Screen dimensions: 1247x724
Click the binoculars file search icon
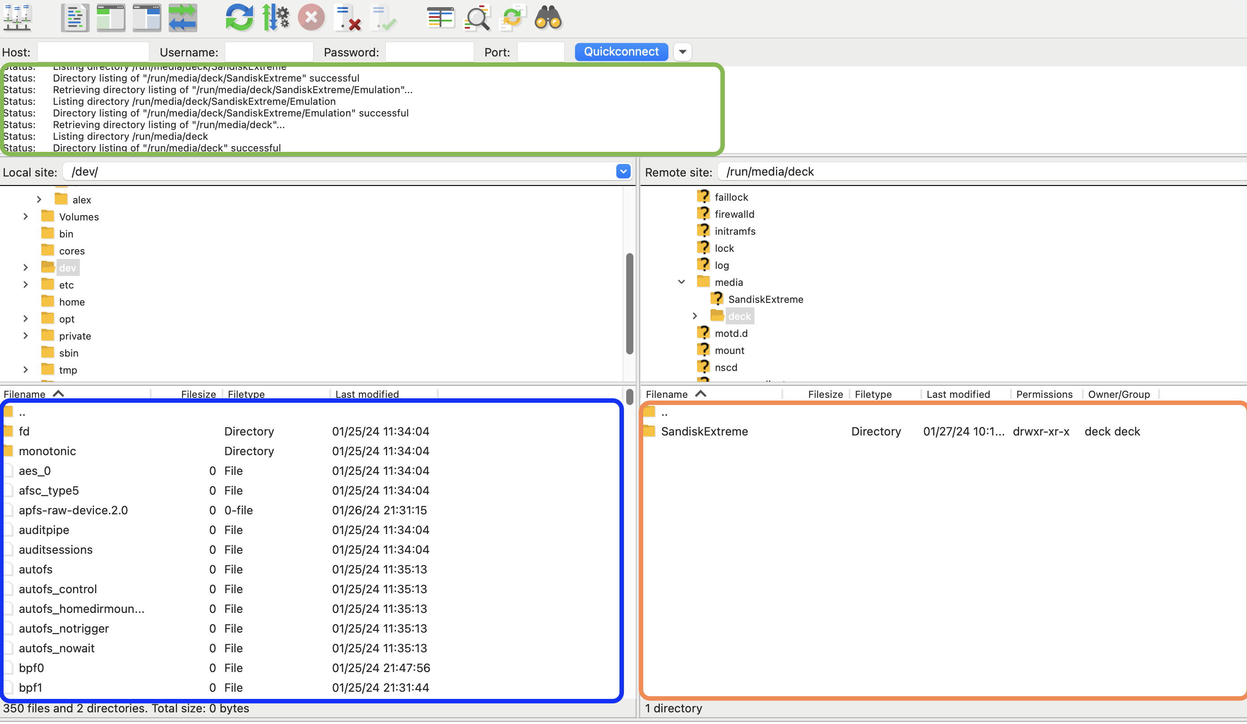point(548,18)
